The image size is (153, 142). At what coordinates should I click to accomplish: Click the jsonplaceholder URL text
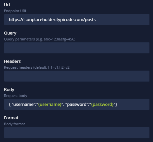pyautogui.click(x=52, y=20)
